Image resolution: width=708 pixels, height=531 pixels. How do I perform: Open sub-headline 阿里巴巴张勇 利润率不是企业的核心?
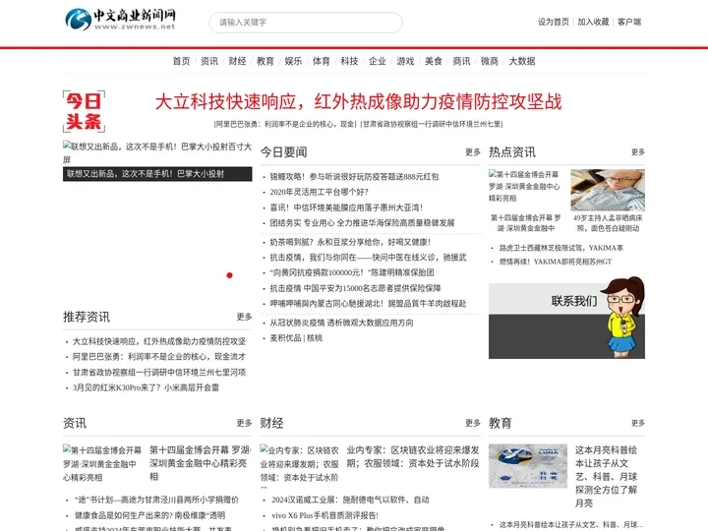pyautogui.click(x=285, y=124)
